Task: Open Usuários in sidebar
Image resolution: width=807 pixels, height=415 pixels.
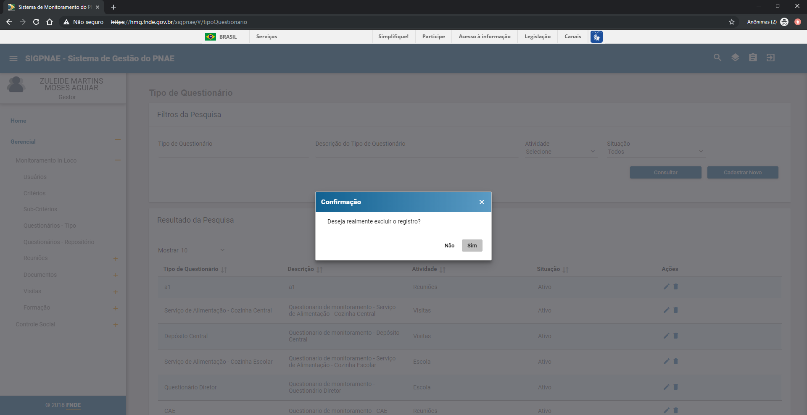Action: pos(35,177)
